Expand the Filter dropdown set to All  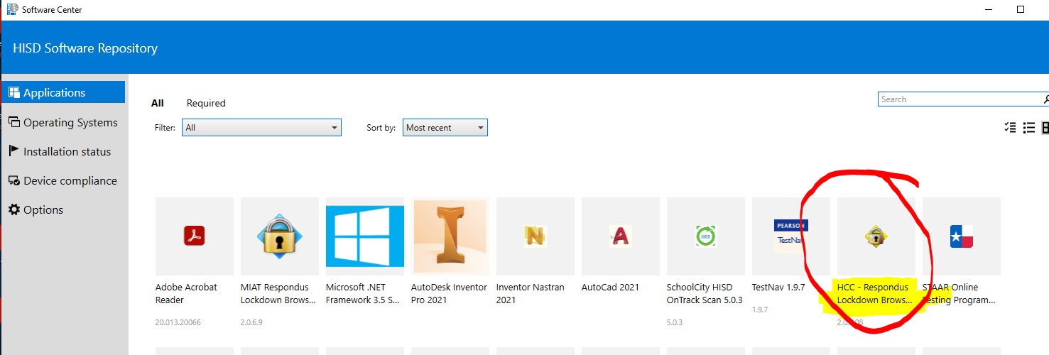coord(261,128)
